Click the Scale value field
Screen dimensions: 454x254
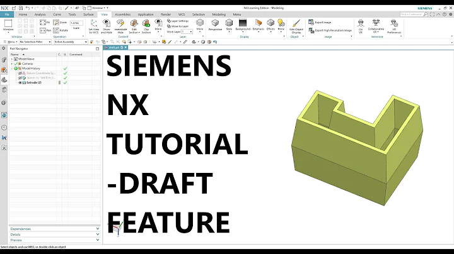[x=76, y=23]
